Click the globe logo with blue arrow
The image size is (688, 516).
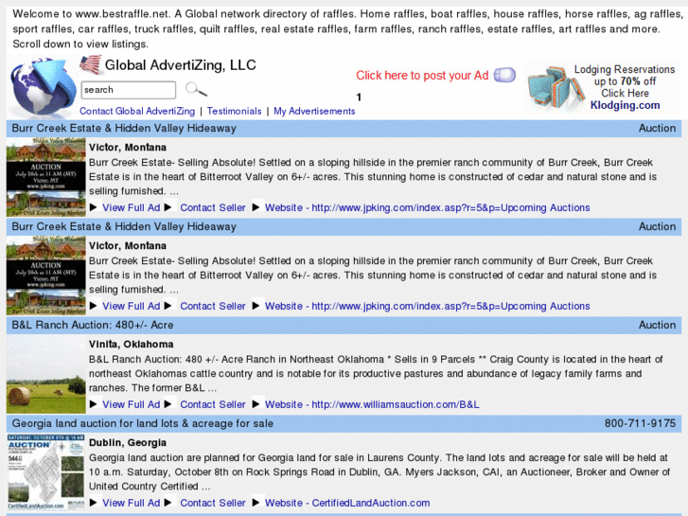(x=43, y=86)
